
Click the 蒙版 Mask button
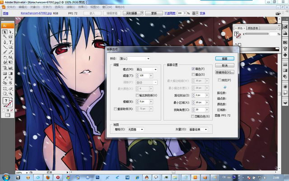point(154,13)
